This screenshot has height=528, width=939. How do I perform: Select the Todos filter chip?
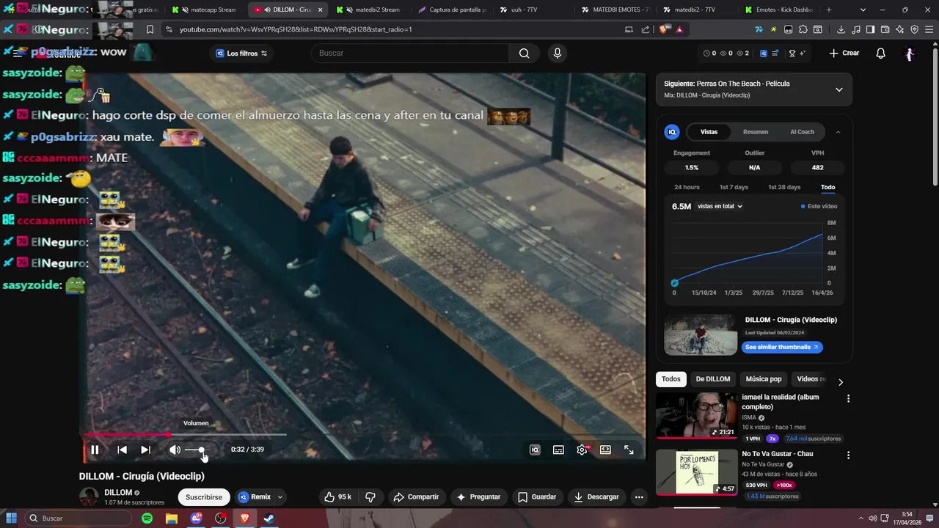[671, 379]
